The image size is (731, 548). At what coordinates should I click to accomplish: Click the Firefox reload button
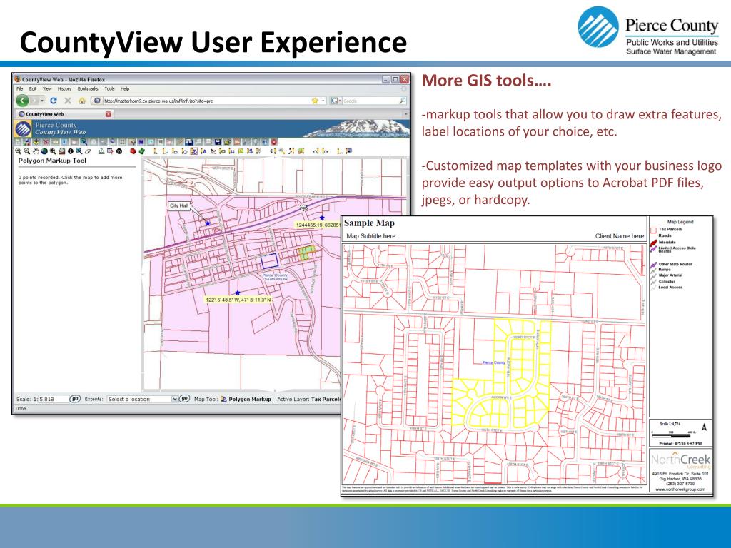point(53,101)
